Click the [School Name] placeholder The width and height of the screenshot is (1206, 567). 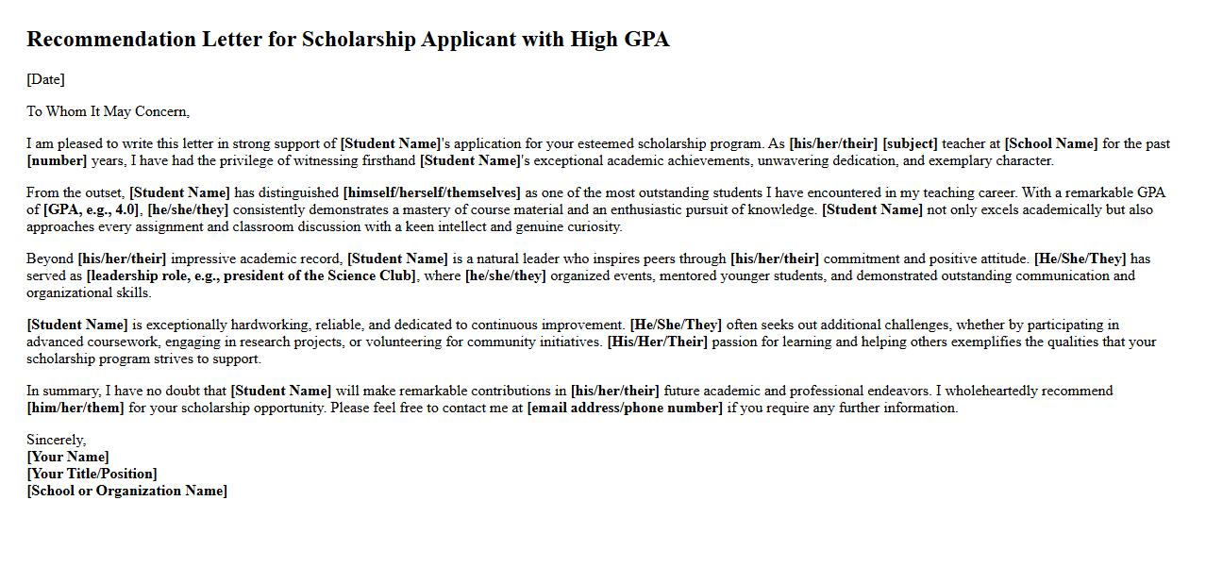coord(1050,143)
